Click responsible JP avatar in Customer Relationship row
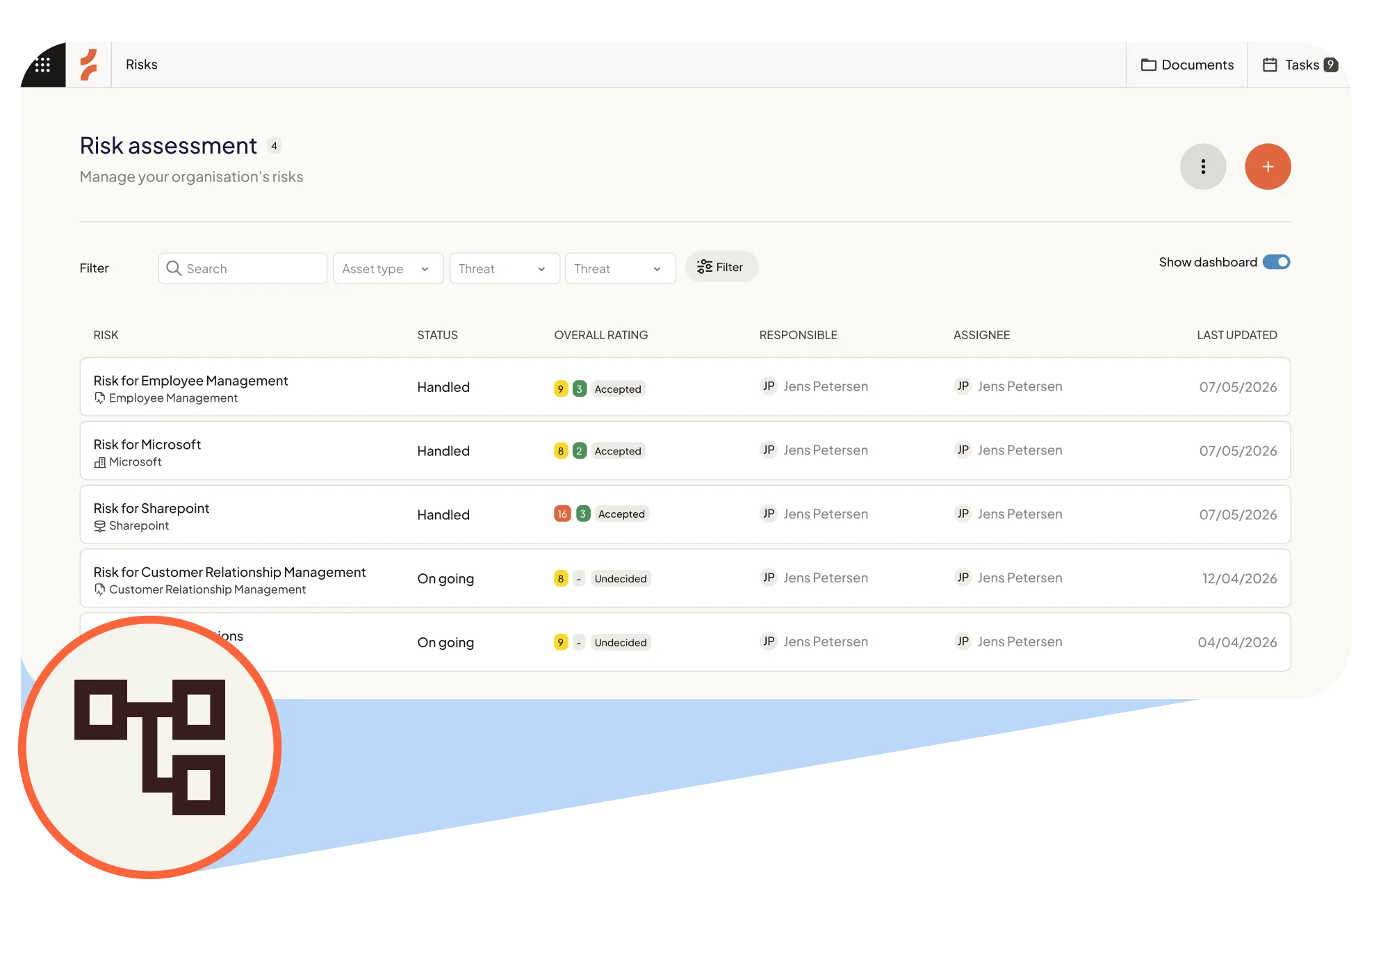Viewport: 1390px width, 973px height. click(768, 578)
